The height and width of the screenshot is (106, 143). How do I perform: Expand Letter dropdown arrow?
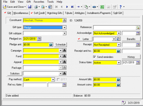point(114,39)
